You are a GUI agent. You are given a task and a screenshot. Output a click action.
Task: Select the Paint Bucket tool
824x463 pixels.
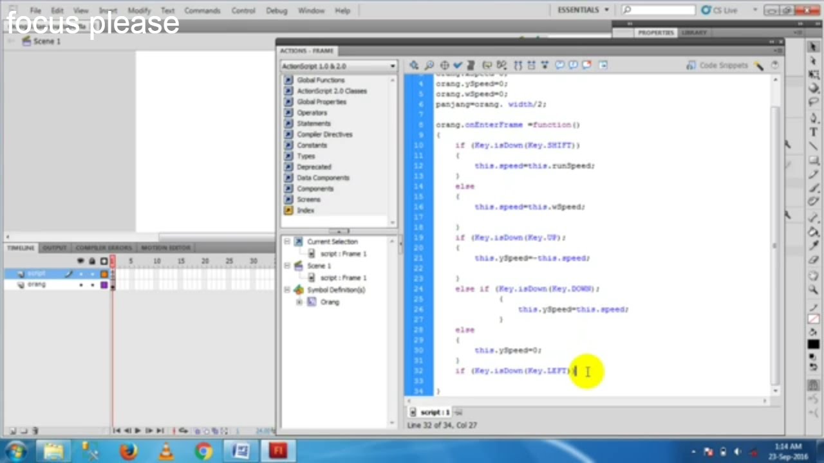coord(814,232)
